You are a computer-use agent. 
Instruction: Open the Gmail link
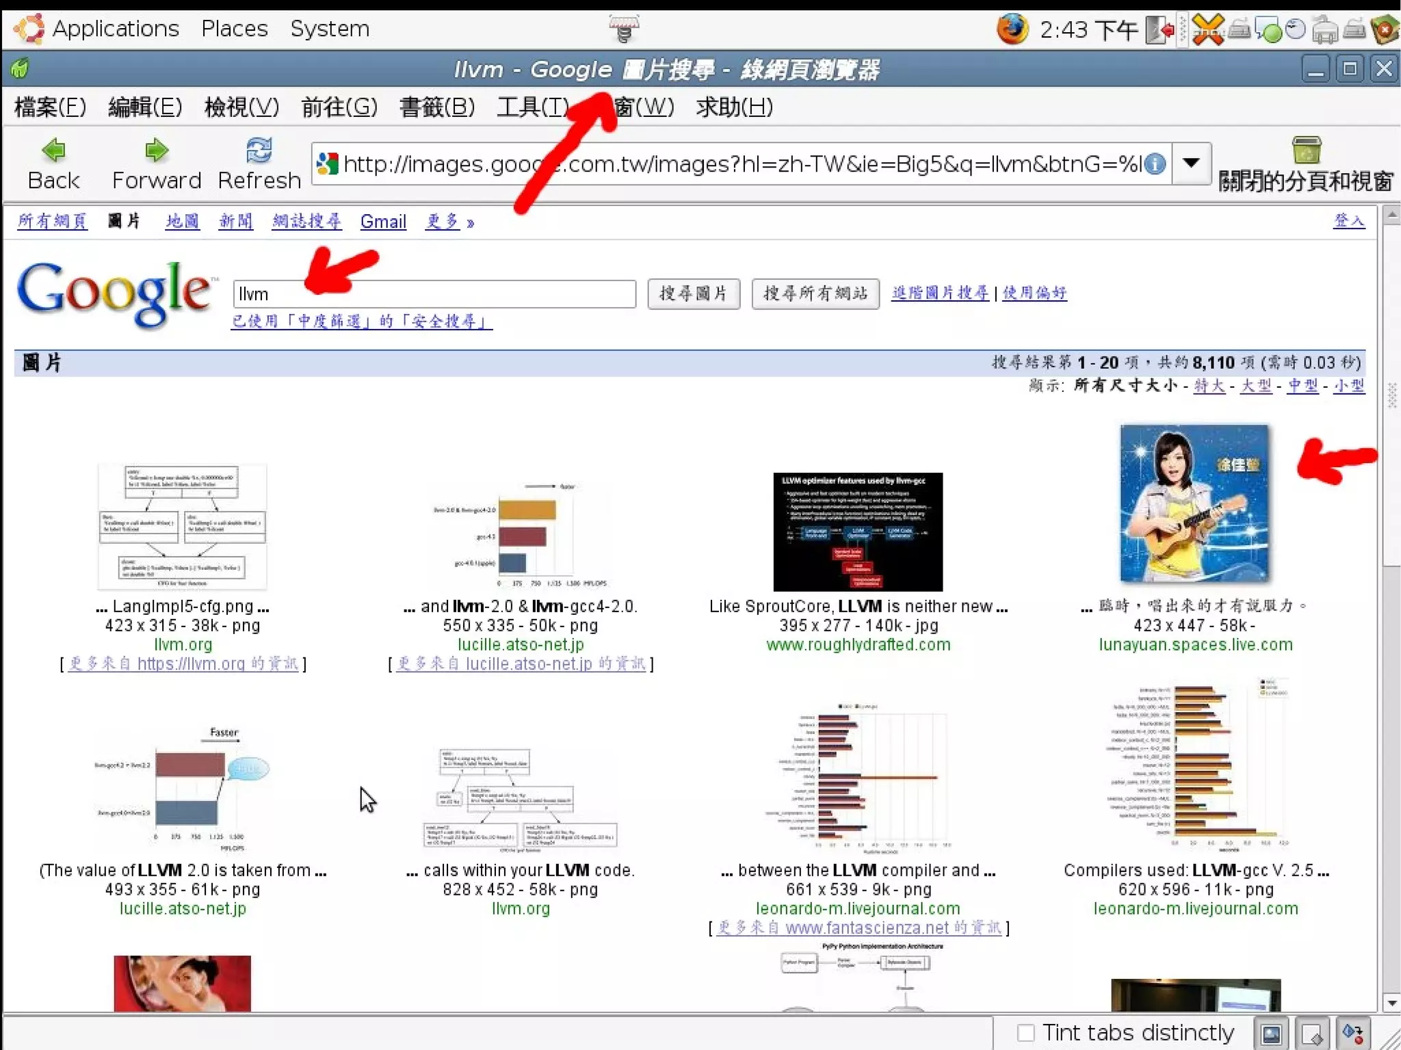pyautogui.click(x=383, y=222)
